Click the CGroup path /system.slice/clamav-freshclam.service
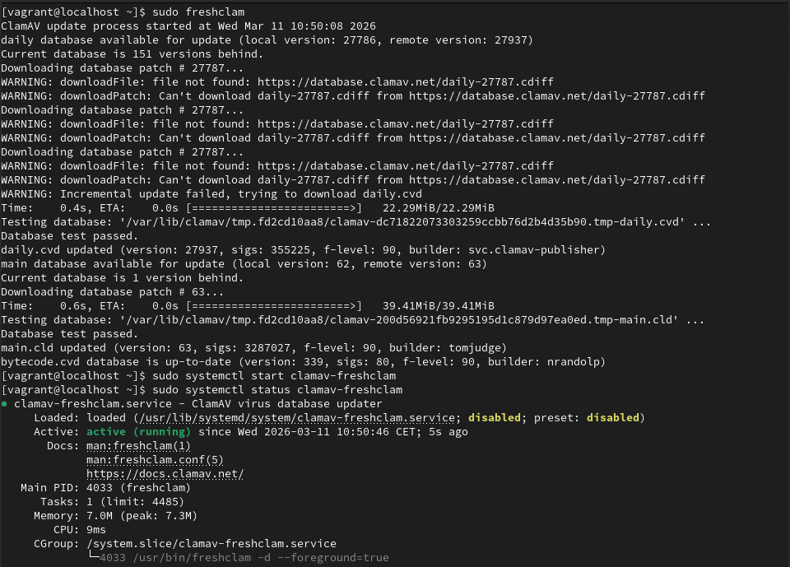 click(x=211, y=543)
